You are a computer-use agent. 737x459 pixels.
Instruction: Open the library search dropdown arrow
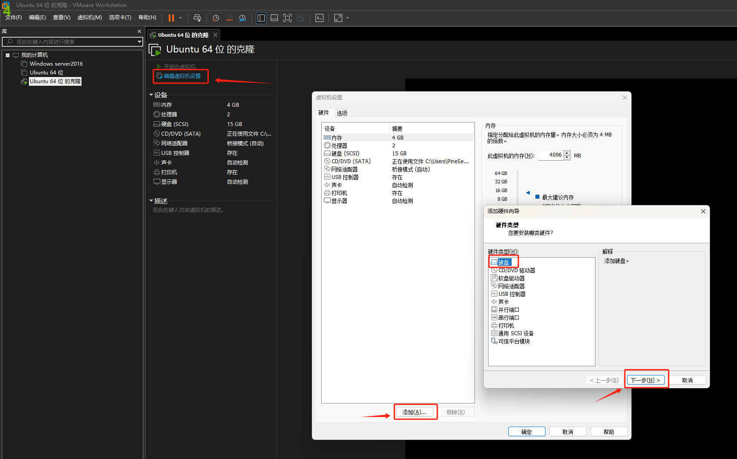pos(139,42)
